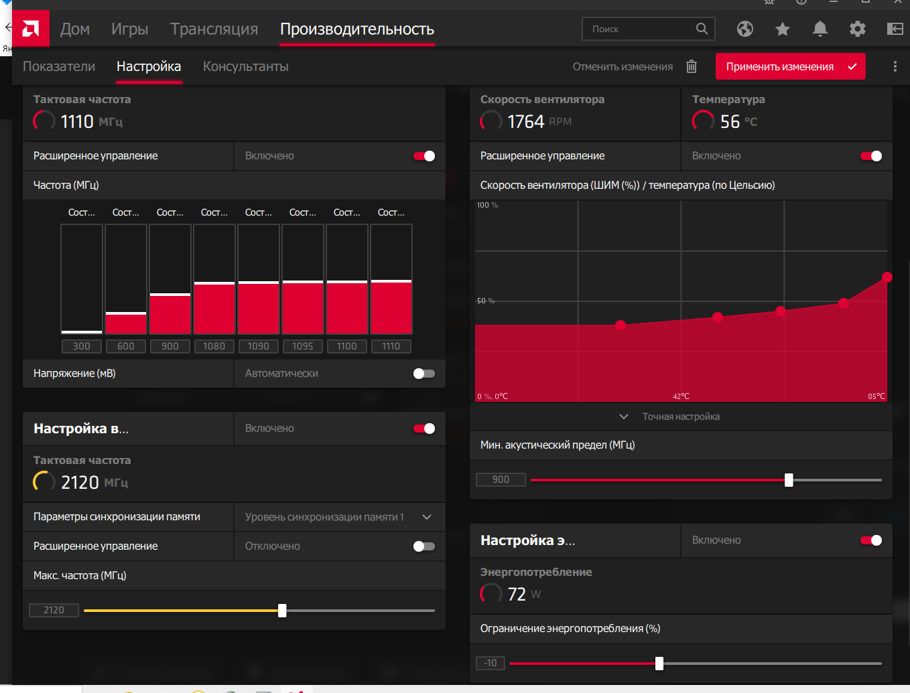Viewport: 910px width, 693px height.
Task: Click the trash icon to discard changes
Action: [x=692, y=66]
